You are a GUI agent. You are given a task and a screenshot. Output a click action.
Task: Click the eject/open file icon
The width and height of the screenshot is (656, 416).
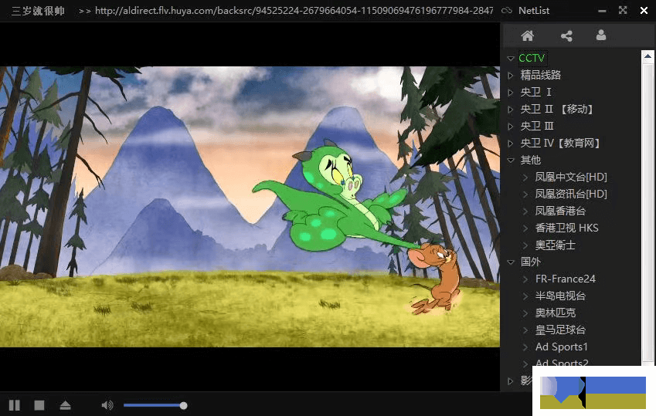65,405
